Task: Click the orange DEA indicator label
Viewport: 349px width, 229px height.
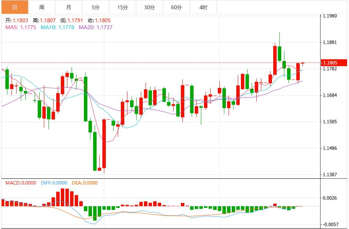Action: point(85,184)
